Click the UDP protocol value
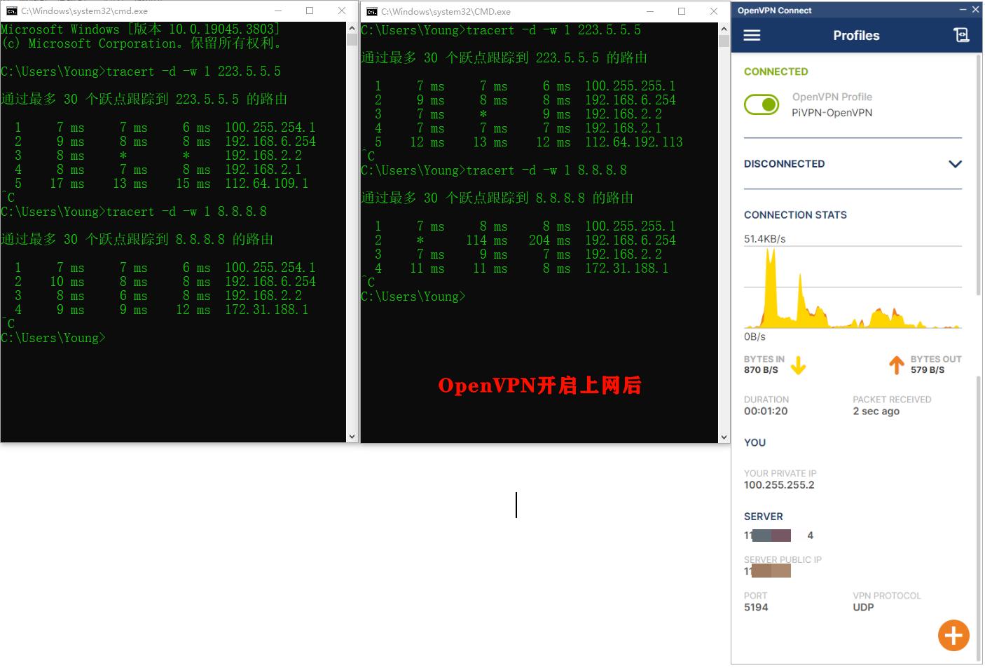This screenshot has width=985, height=668. pos(863,608)
